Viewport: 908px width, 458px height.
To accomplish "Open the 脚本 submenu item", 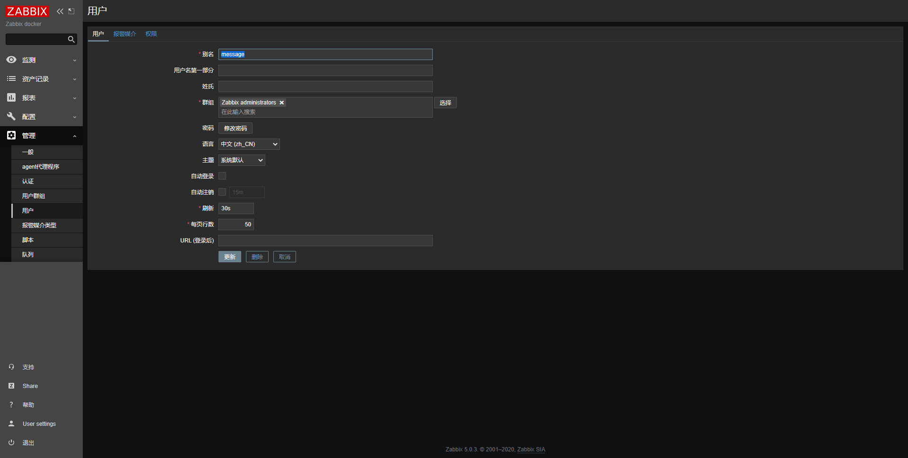I will click(47, 240).
